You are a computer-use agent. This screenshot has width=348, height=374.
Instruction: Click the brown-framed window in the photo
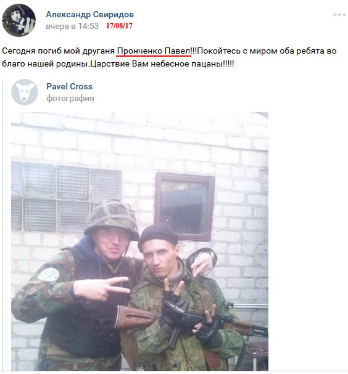point(184,206)
